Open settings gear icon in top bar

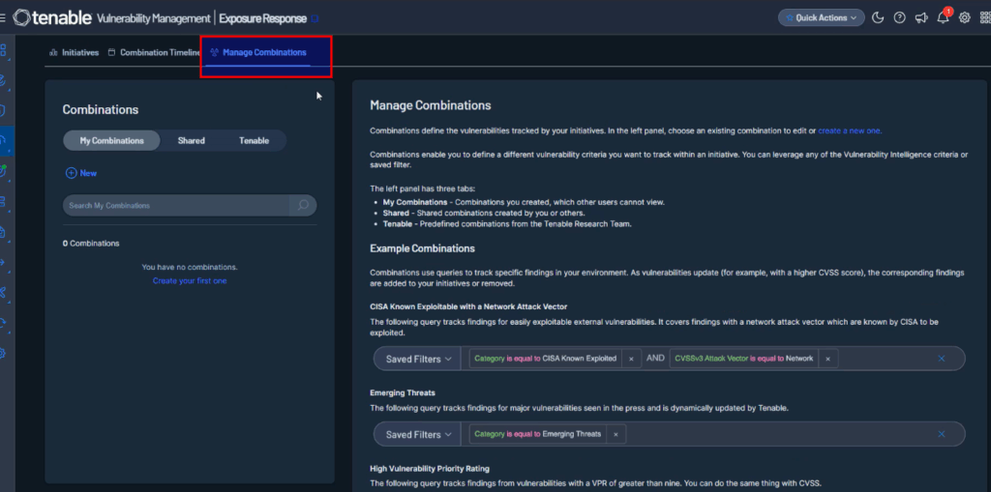point(964,17)
